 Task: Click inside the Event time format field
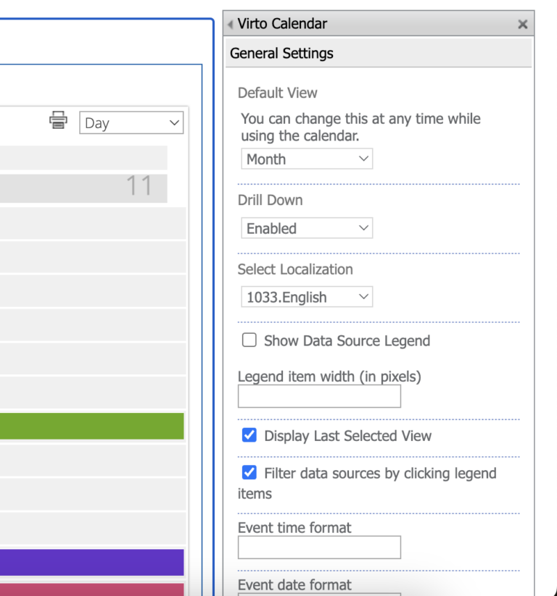click(319, 547)
